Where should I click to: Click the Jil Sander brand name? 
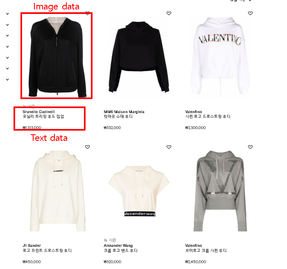pos(32,246)
